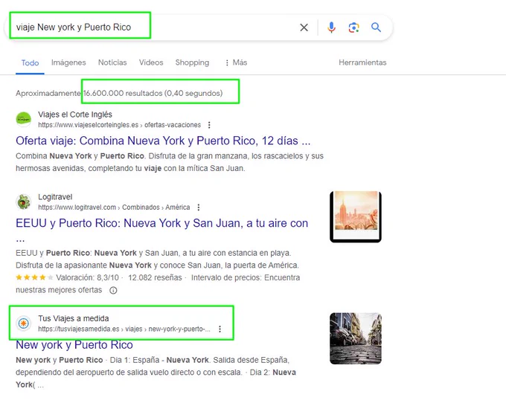The image size is (506, 412).
Task: Clear the search box with the X icon
Action: pos(304,28)
